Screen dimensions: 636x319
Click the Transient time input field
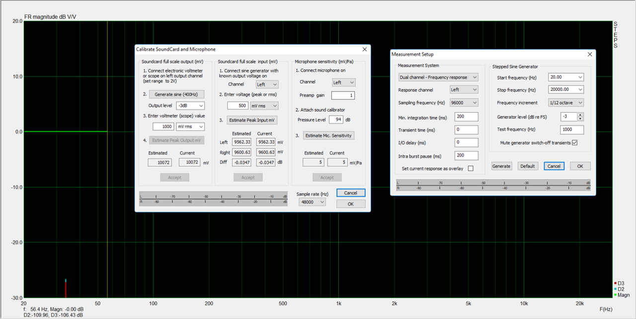pos(467,130)
